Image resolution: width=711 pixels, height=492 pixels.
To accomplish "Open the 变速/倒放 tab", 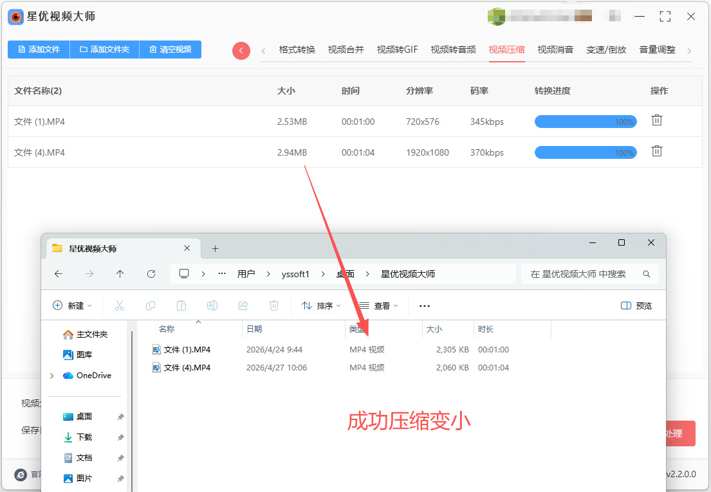I will pyautogui.click(x=606, y=50).
